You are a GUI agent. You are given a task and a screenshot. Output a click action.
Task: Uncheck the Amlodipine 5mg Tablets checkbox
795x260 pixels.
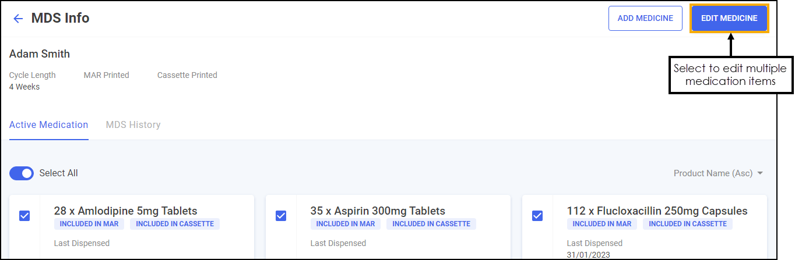[24, 216]
